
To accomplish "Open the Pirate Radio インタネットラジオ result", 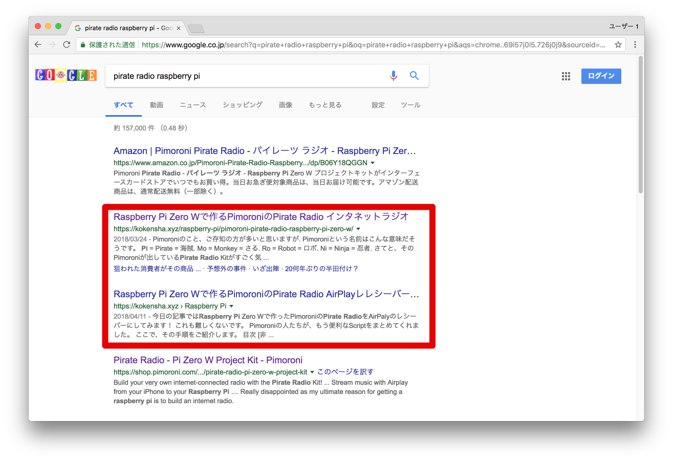I will click(261, 216).
